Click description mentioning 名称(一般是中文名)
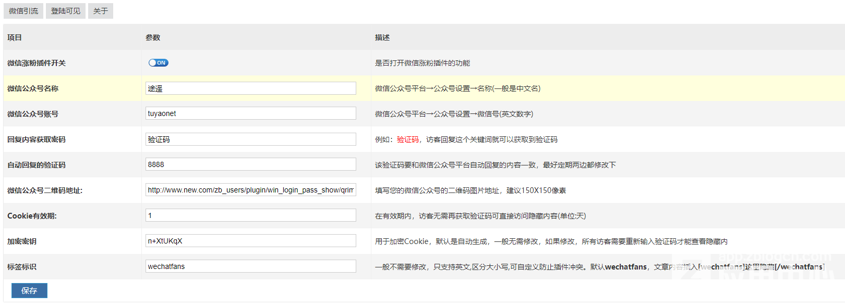The width and height of the screenshot is (845, 308). coord(458,88)
